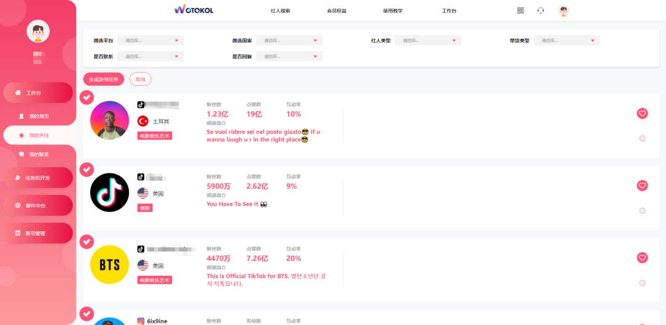
Task: Select 我的关注 in sidebar
Action: coord(40,135)
